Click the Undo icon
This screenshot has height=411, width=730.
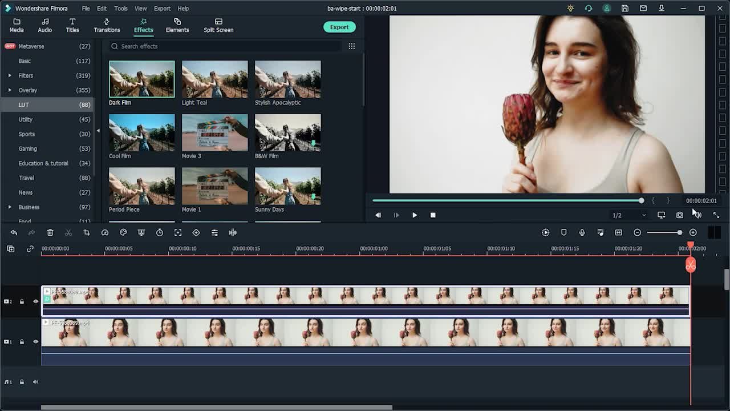tap(14, 232)
